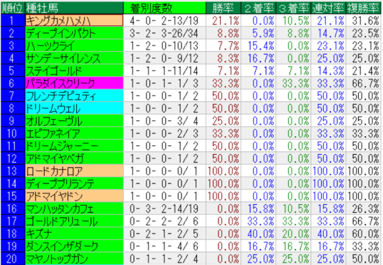Click the 3着率 column header
The height and width of the screenshot is (265, 383).
pyautogui.click(x=294, y=7)
